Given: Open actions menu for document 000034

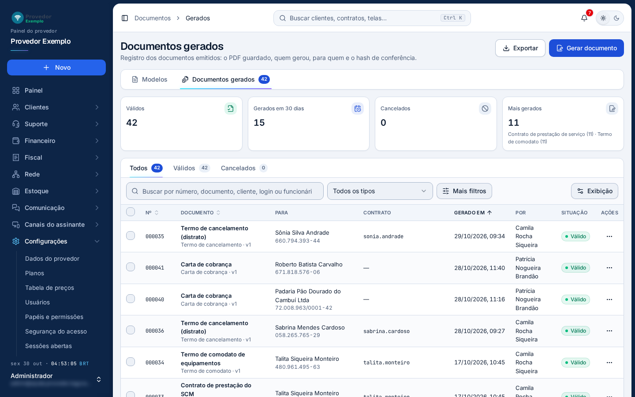Looking at the screenshot, I should coord(609,363).
